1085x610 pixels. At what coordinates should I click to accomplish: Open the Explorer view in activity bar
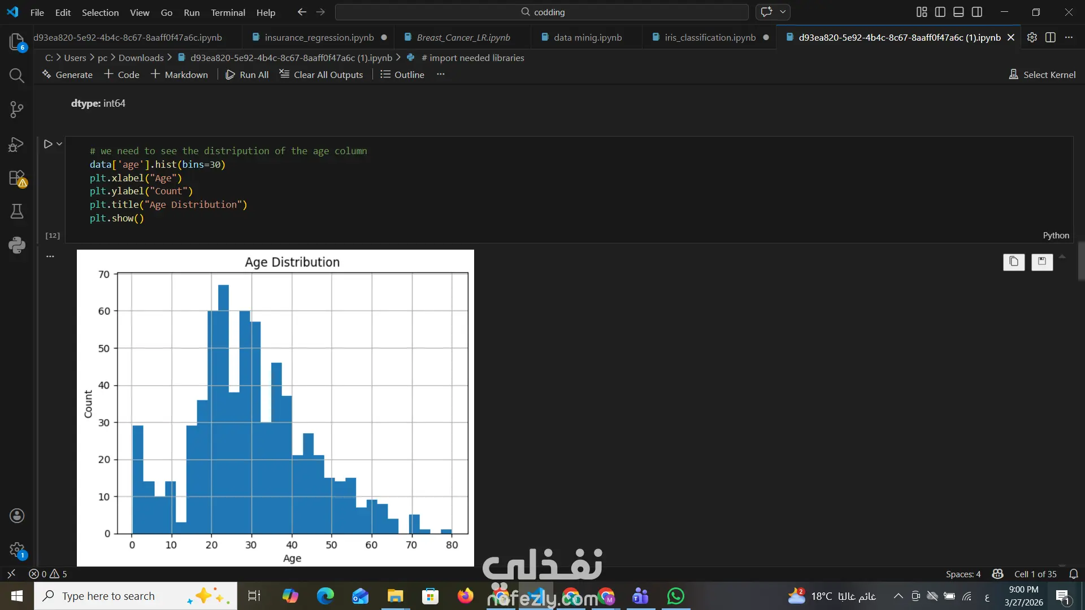(x=16, y=41)
